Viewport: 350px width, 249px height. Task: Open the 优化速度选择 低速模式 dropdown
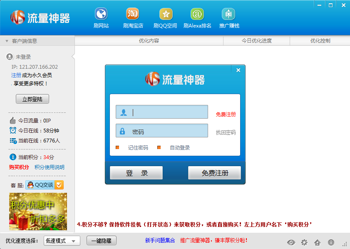(x=62, y=241)
